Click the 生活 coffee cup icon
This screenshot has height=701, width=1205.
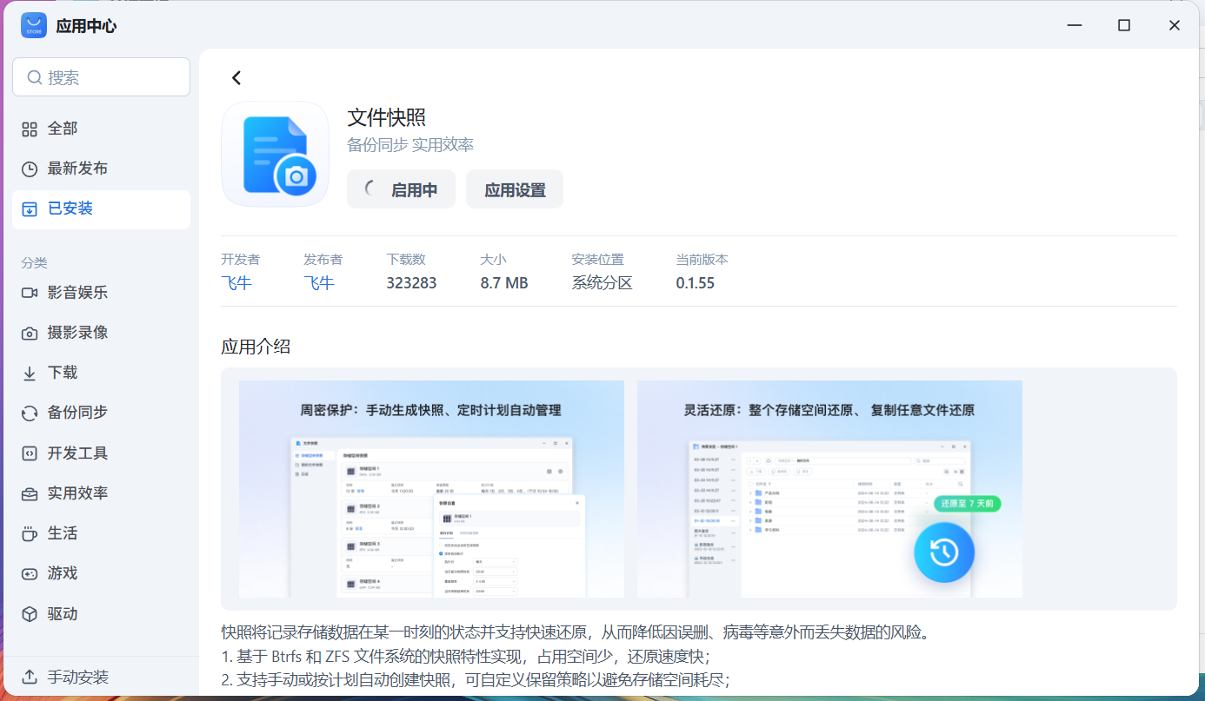(30, 533)
